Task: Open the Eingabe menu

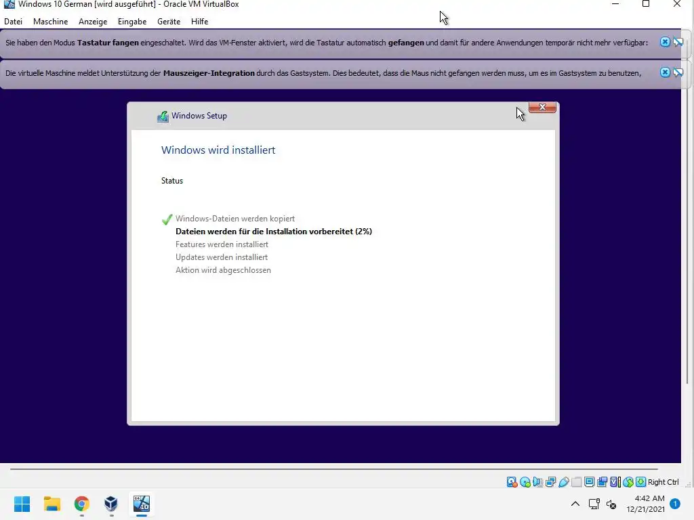Action: [132, 21]
